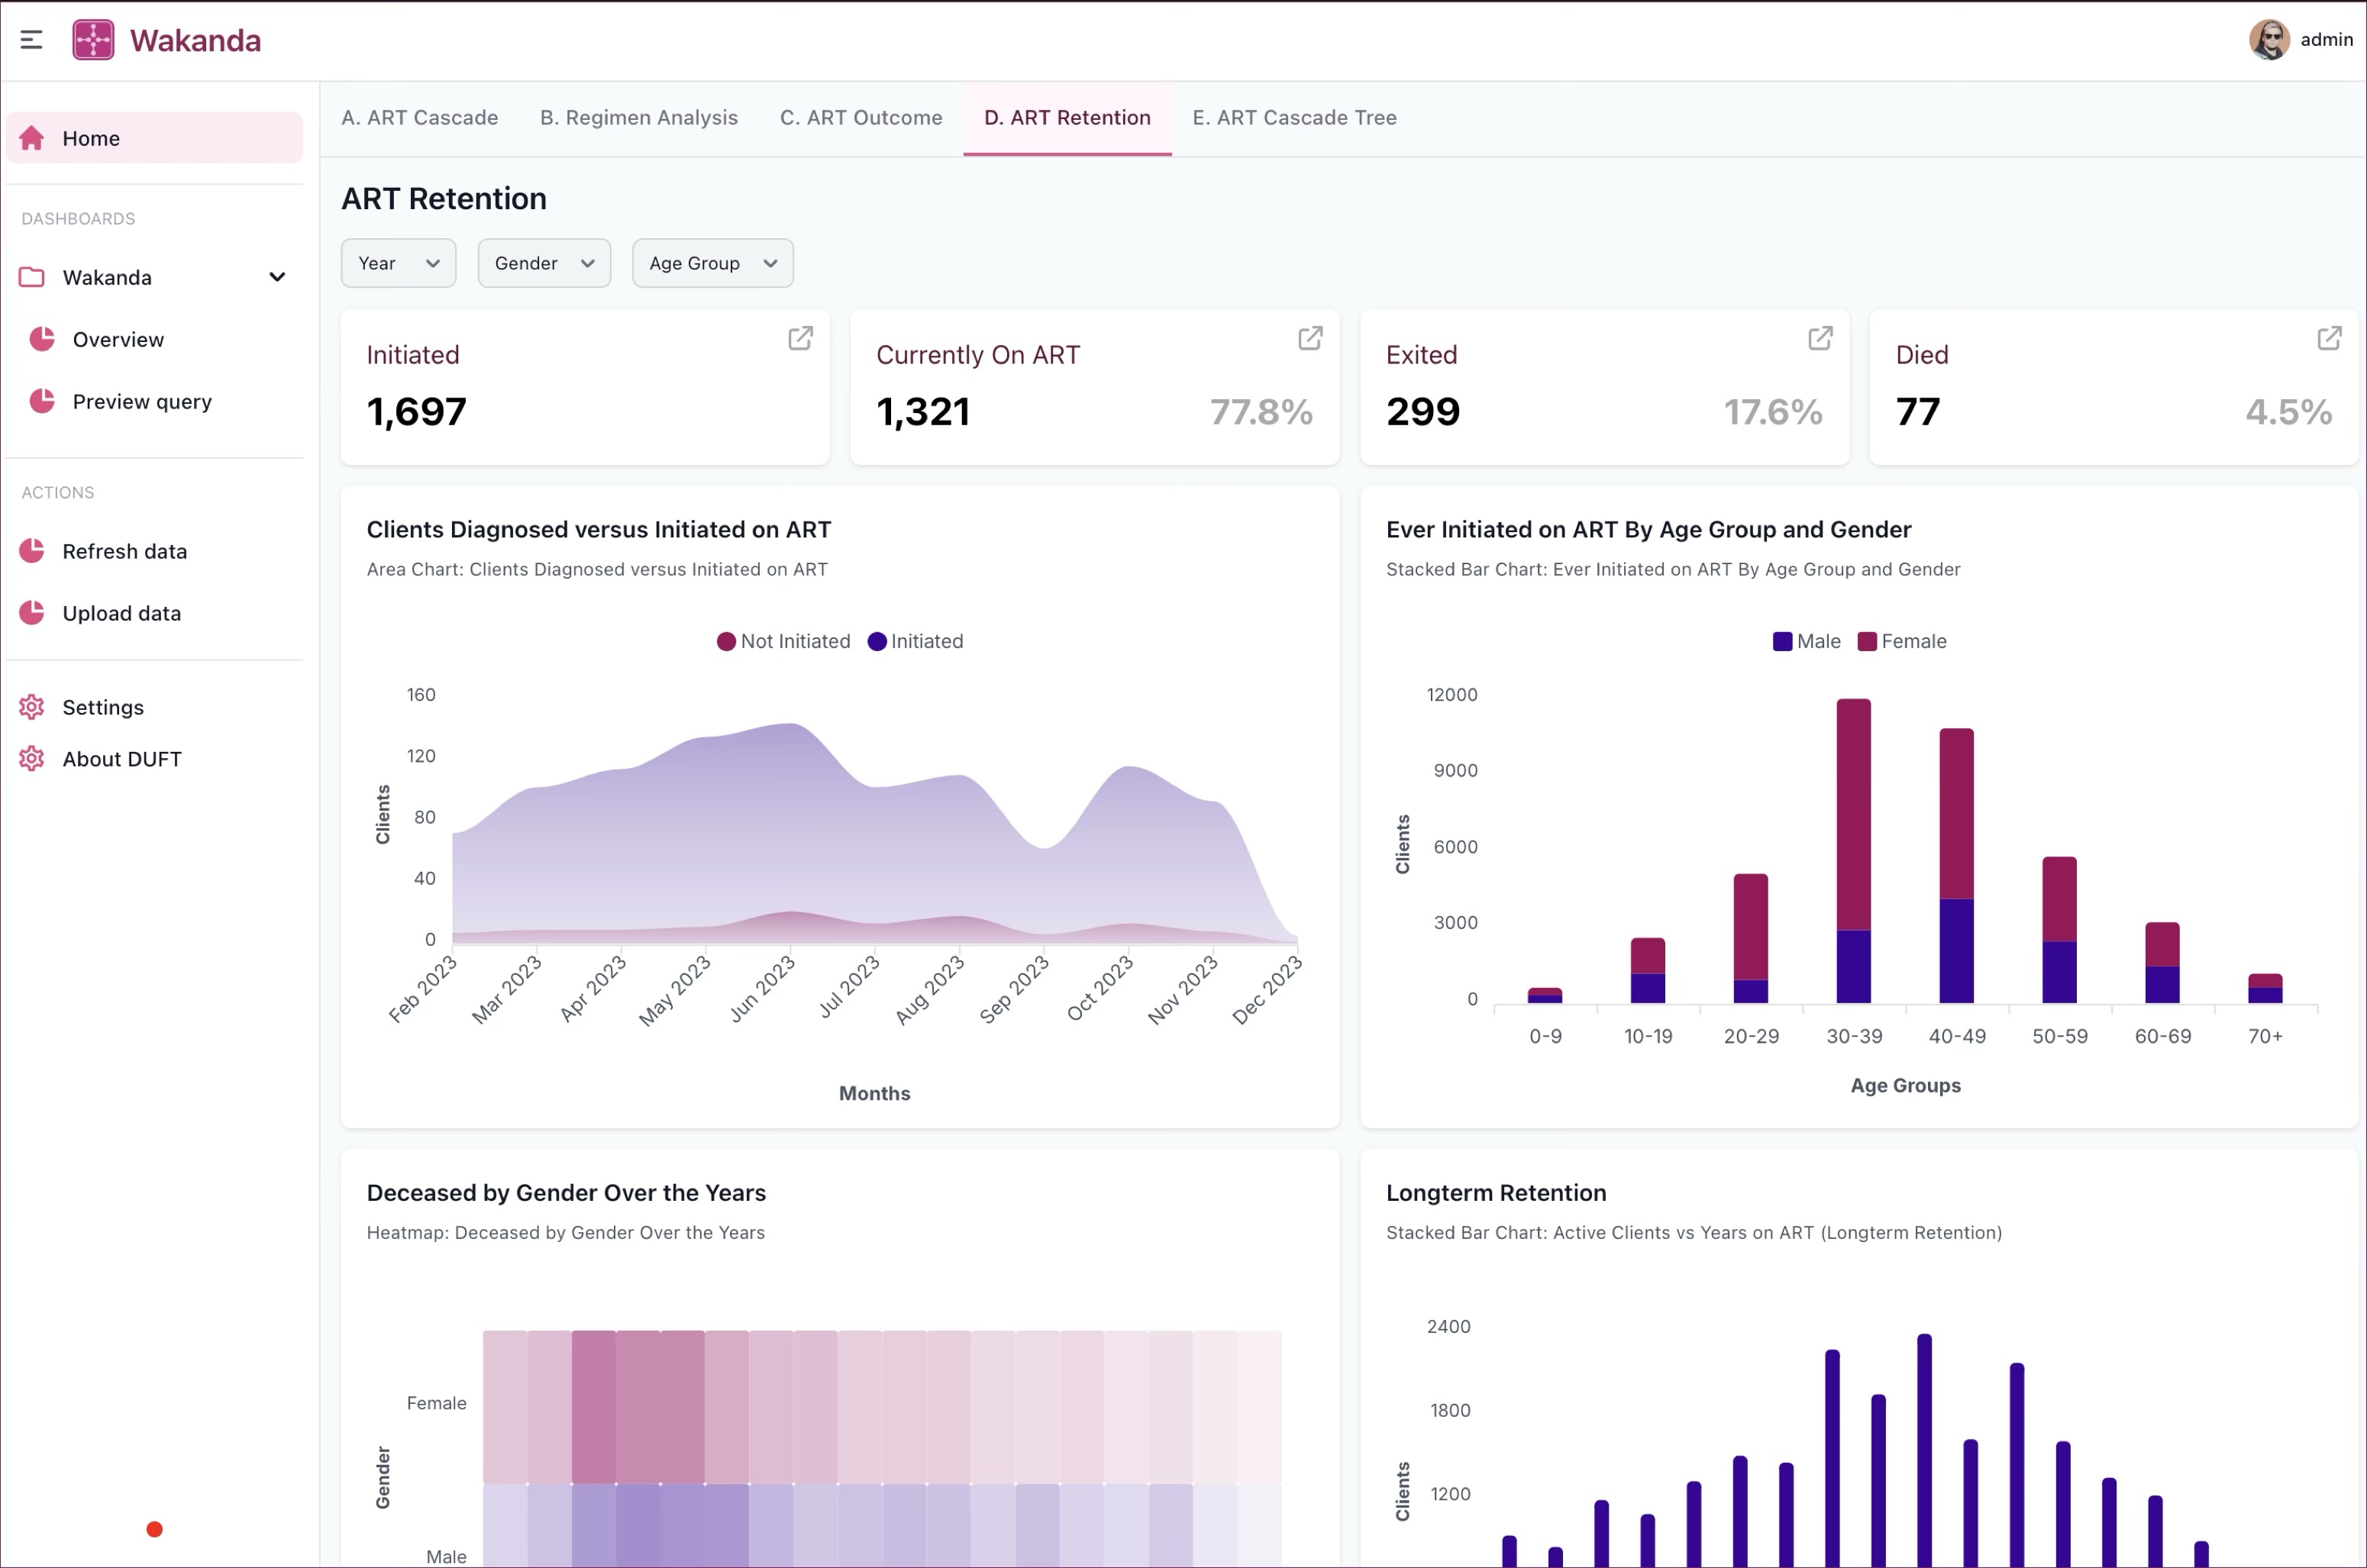Click the 20-29 age group bar
This screenshot has height=1568, width=2367.
point(1750,938)
